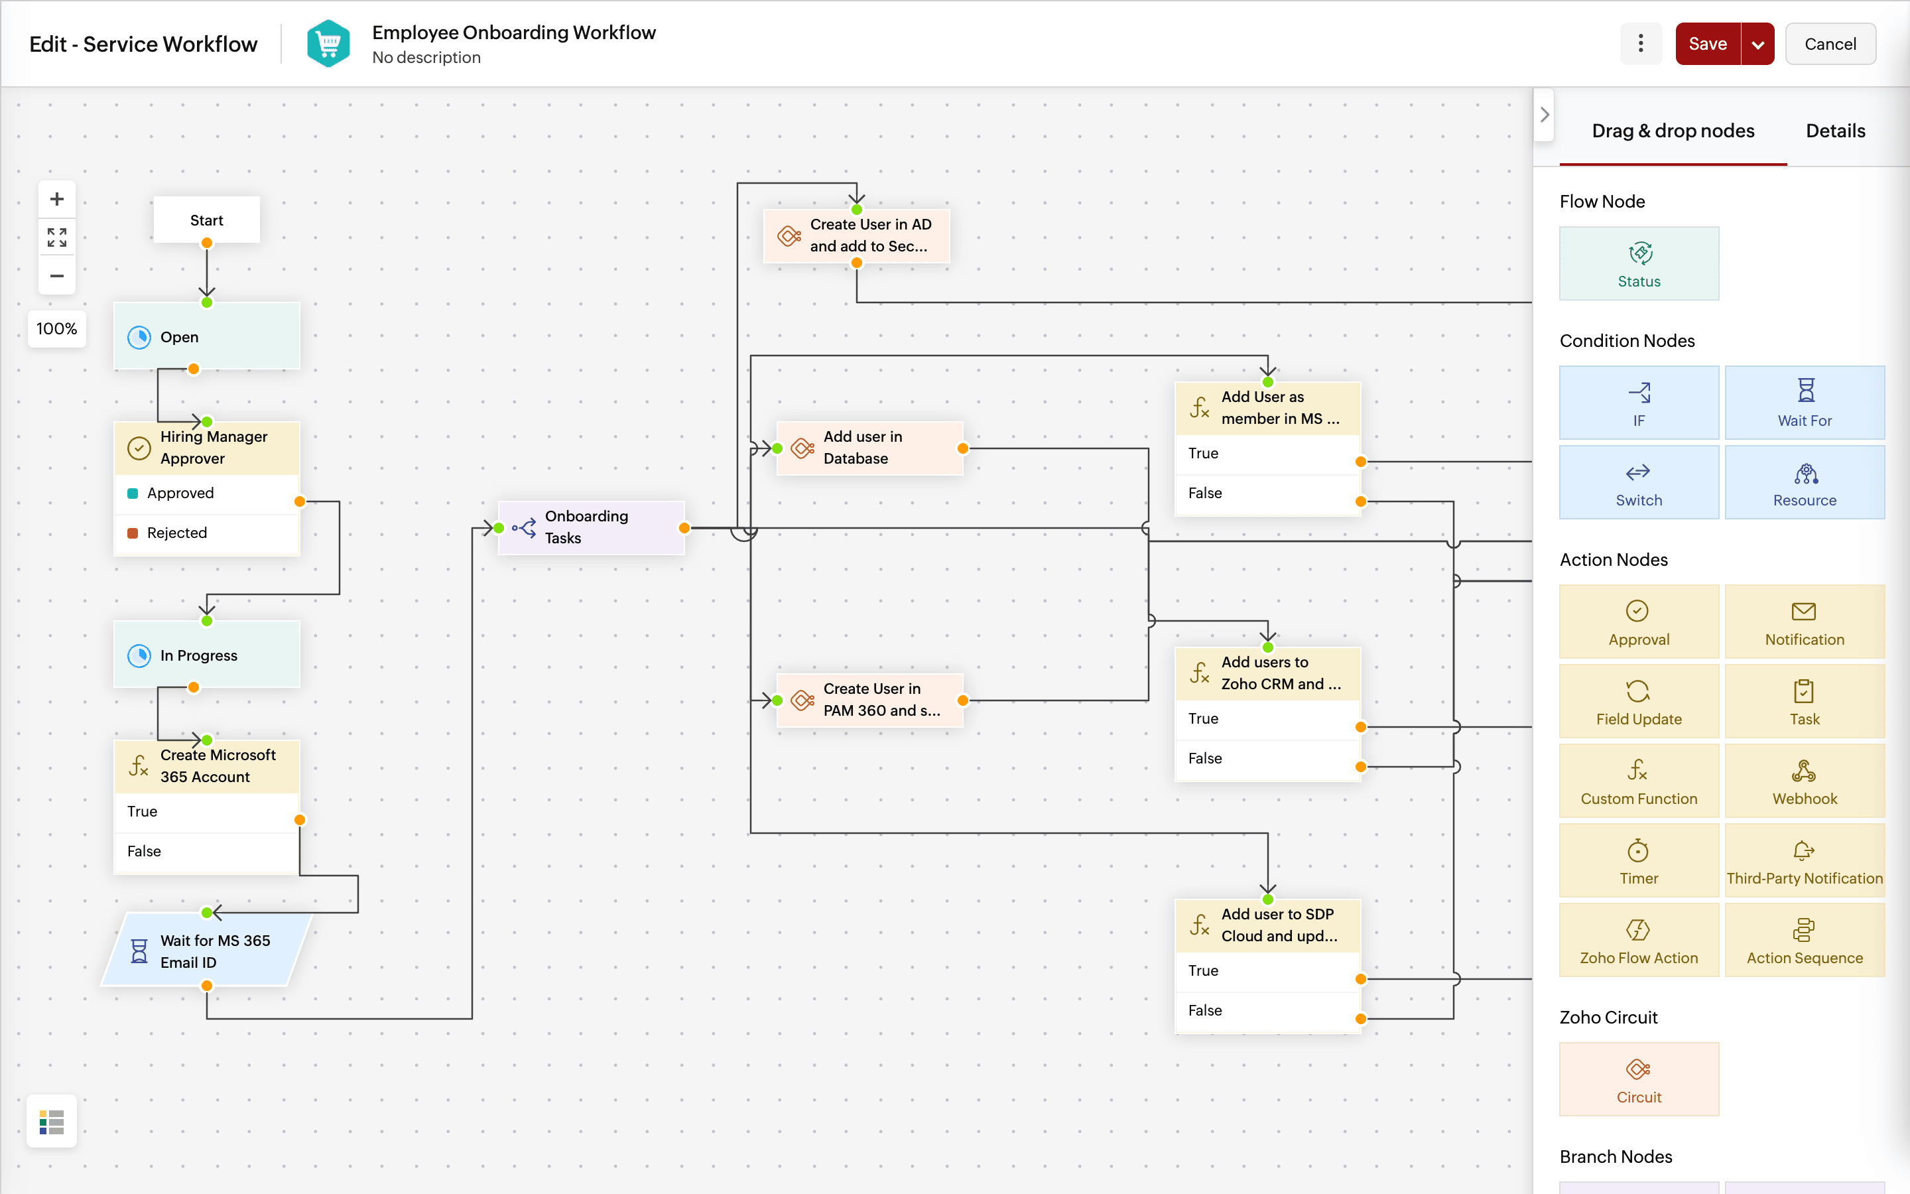Select the Webhook action node

point(1805,780)
